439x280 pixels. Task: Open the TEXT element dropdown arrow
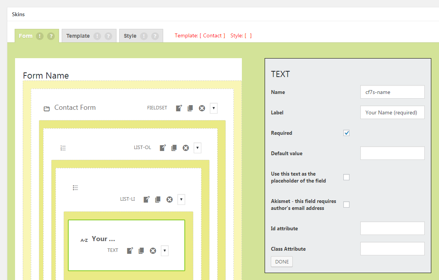point(165,251)
